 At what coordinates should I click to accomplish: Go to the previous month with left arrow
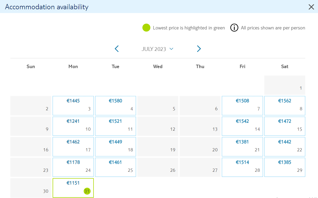point(117,49)
